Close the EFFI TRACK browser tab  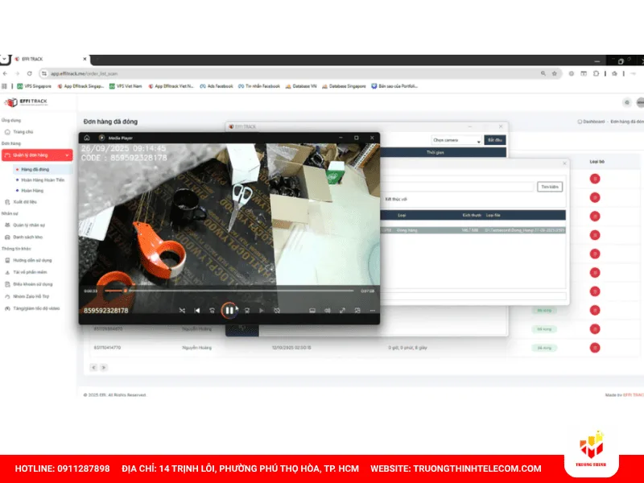[x=85, y=59]
